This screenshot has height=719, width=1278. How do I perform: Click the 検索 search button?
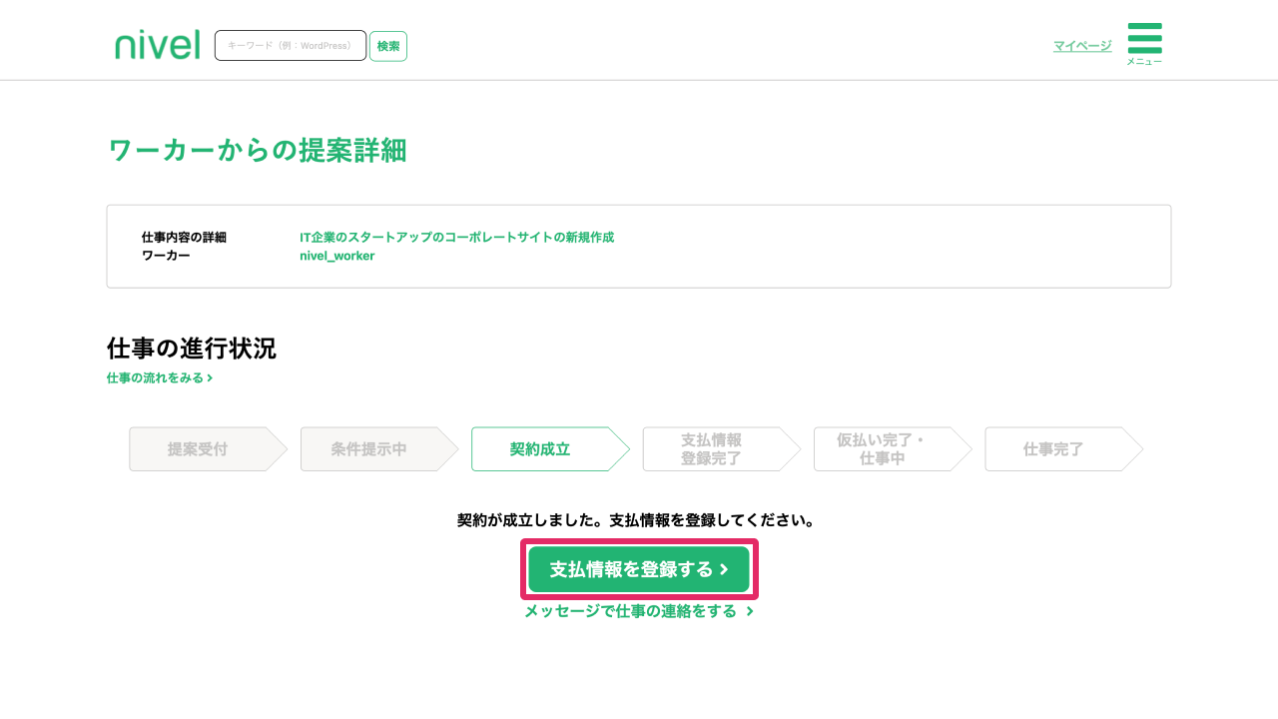pos(388,46)
